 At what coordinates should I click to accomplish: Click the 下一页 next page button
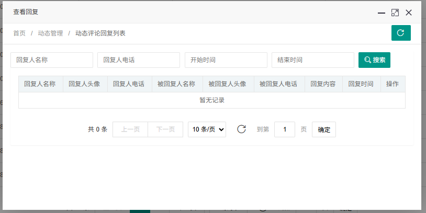click(x=165, y=129)
